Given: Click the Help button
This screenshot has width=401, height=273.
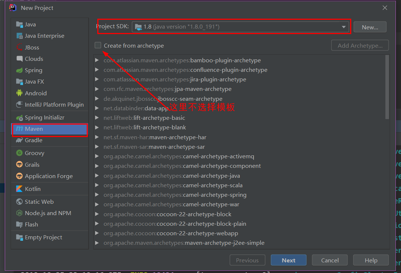Looking at the screenshot, I should (x=371, y=260).
